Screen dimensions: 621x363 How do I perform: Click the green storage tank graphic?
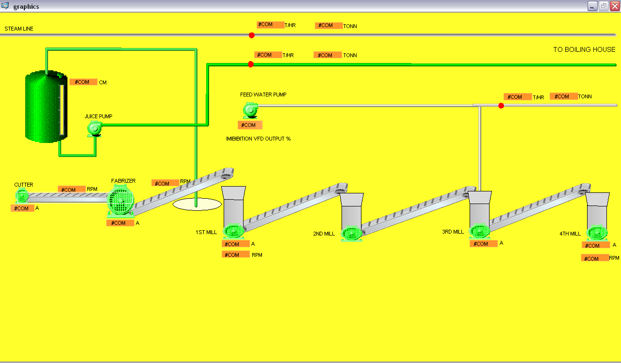coord(46,107)
